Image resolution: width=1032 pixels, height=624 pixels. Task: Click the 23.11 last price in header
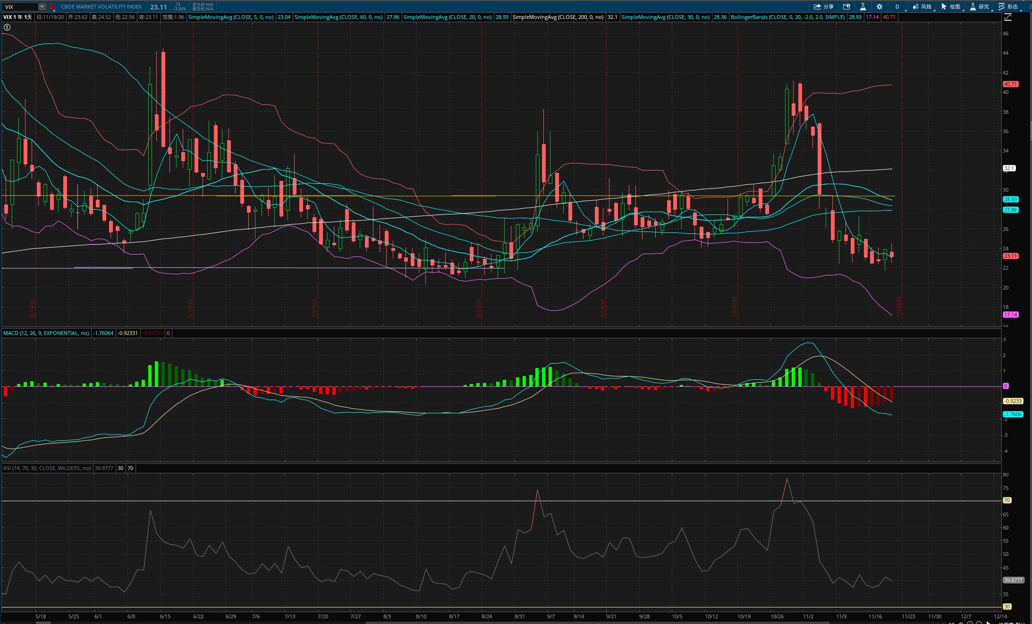coord(159,7)
